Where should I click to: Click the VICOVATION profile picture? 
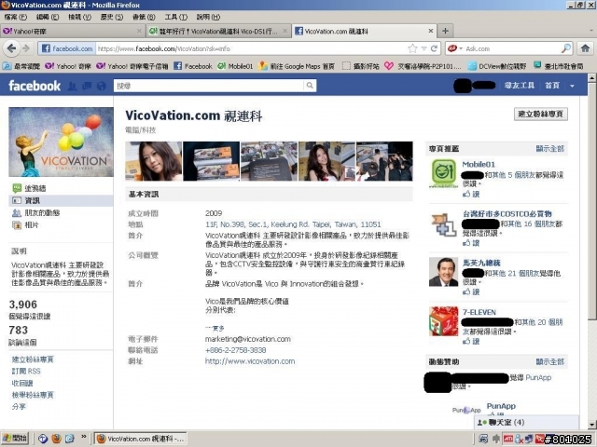61,142
